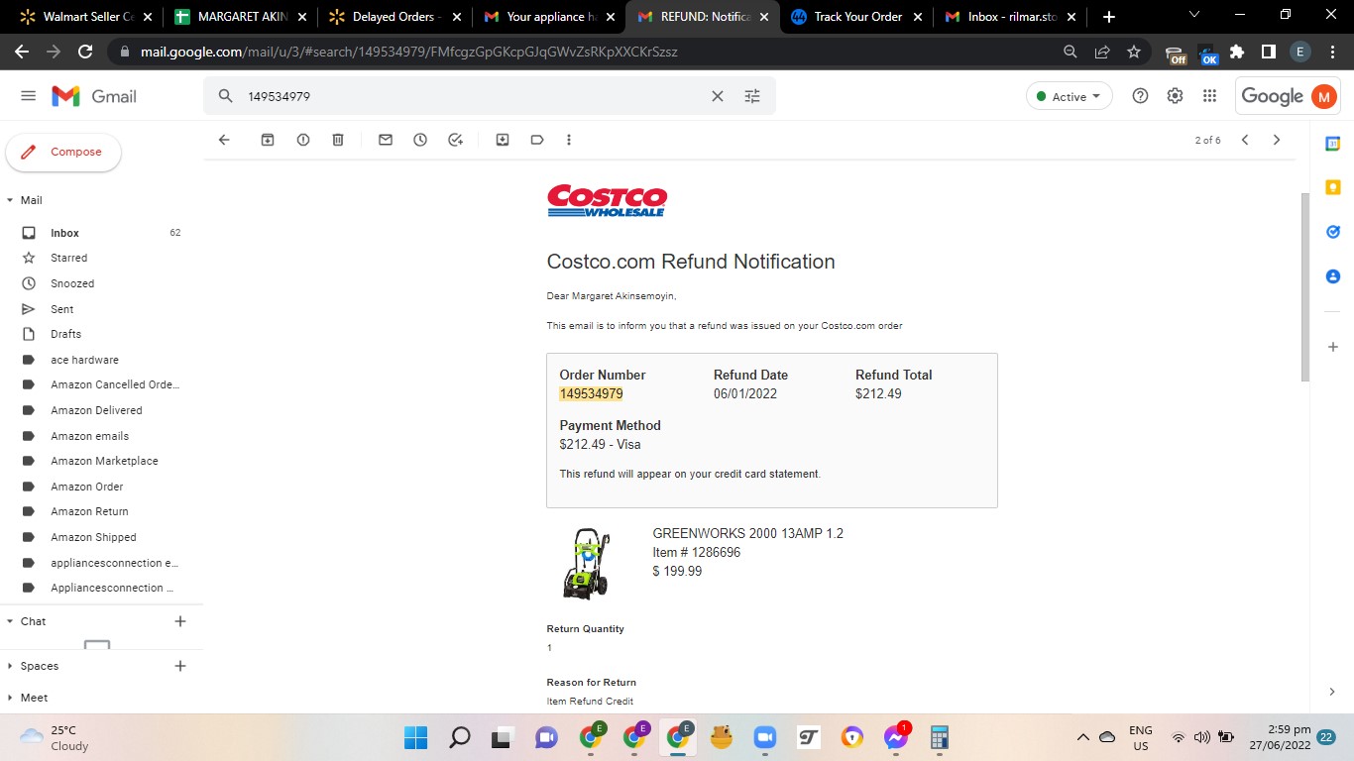
Task: Expand the Spaces section
Action: [x=10, y=666]
